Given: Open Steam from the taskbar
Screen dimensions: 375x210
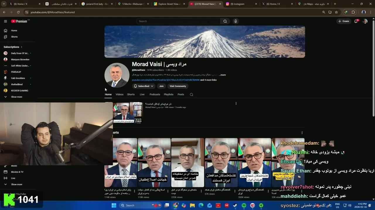Looking at the screenshot, I should pos(235,205).
